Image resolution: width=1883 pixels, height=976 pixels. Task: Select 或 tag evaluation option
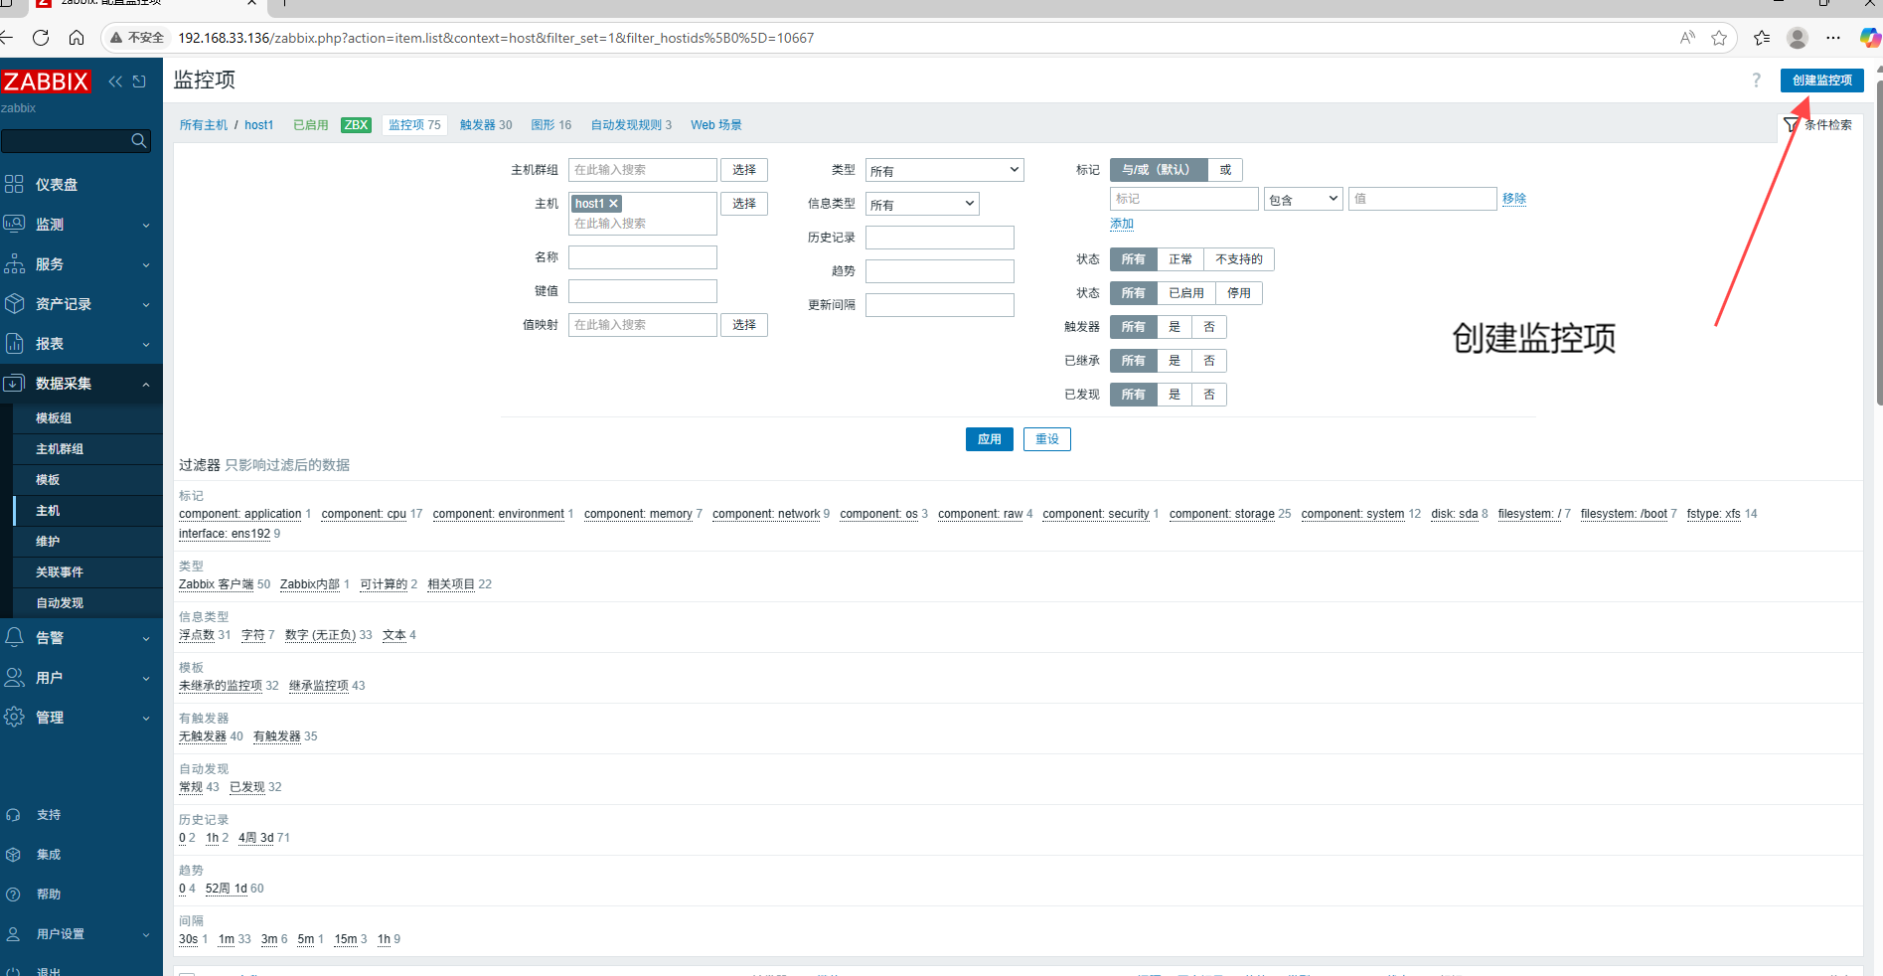1225,170
